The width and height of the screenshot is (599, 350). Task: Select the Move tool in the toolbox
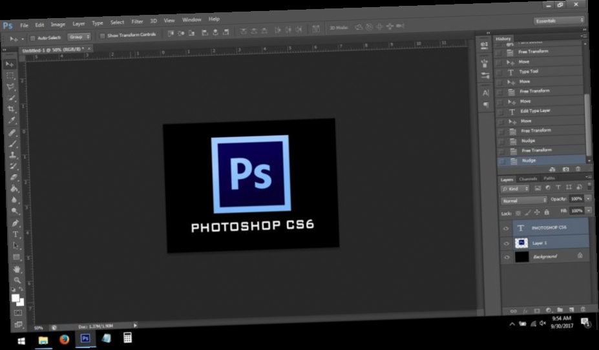coord(10,64)
